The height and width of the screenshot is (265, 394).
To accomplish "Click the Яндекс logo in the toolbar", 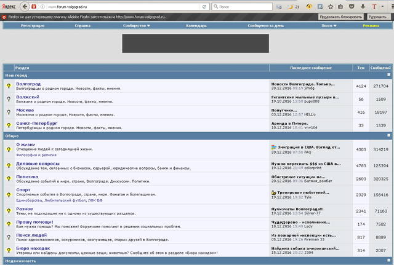I will (x=9, y=7).
